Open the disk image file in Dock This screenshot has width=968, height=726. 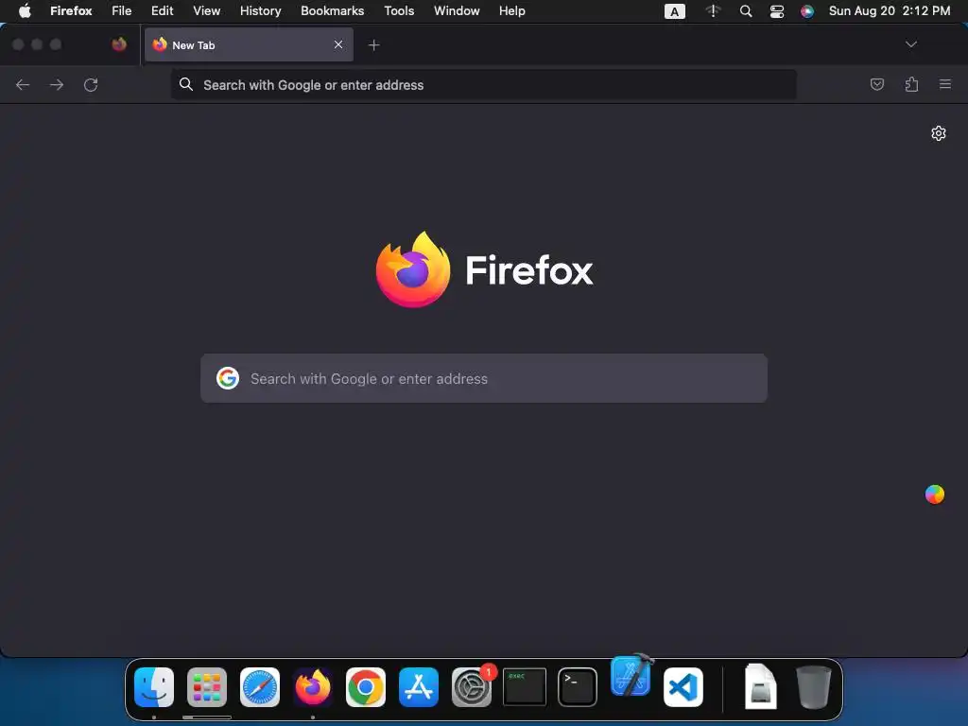tap(761, 686)
